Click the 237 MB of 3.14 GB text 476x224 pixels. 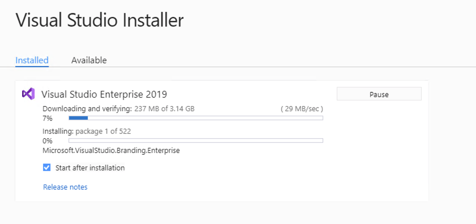click(165, 109)
